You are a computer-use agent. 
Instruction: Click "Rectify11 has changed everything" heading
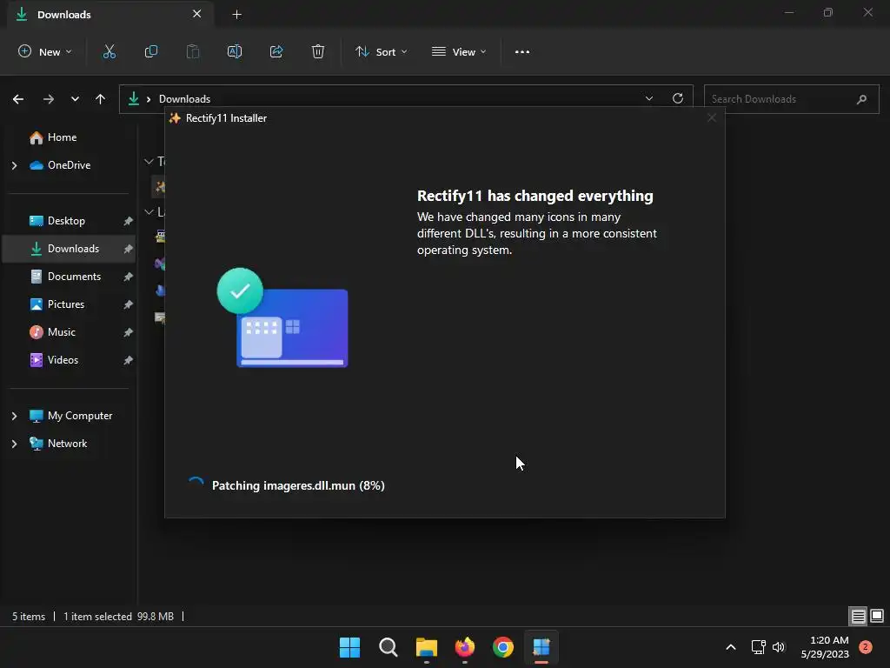tap(535, 196)
